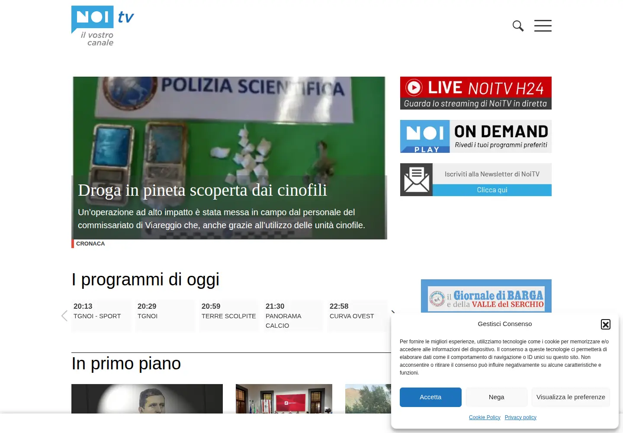The height and width of the screenshot is (433, 623).
Task: Open the portrait thumbnail under In primo piano
Action: tap(147, 399)
